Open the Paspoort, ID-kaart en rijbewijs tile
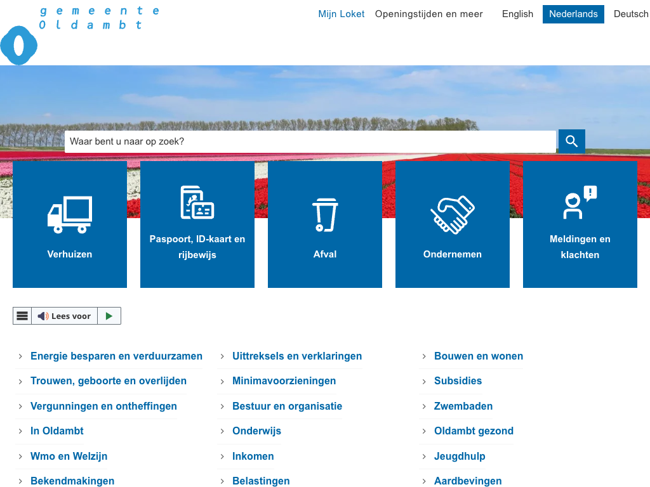This screenshot has width=650, height=487. 197,224
